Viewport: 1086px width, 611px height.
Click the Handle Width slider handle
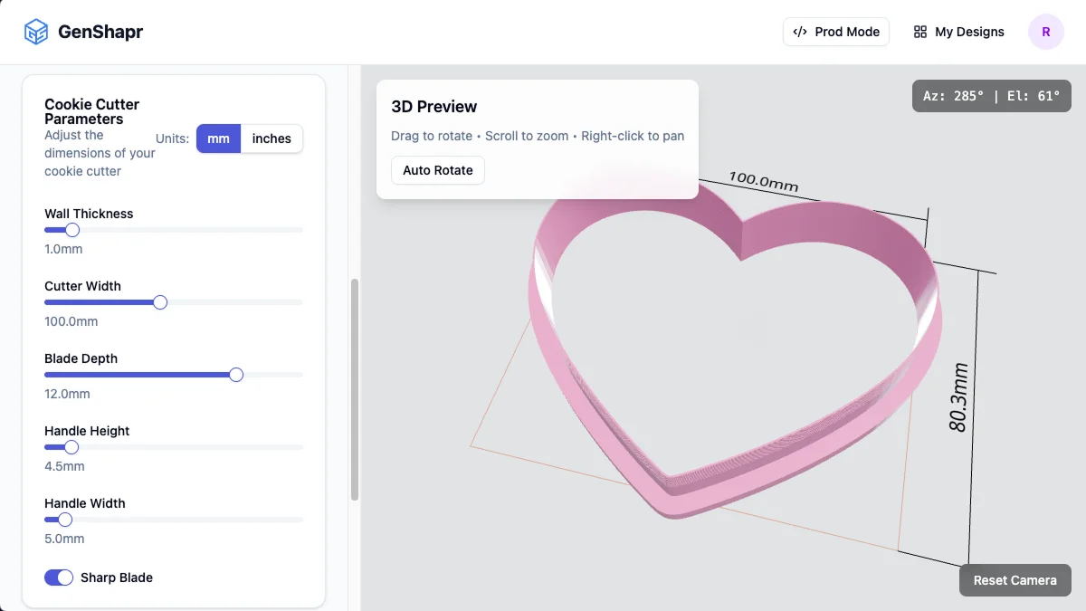[65, 520]
